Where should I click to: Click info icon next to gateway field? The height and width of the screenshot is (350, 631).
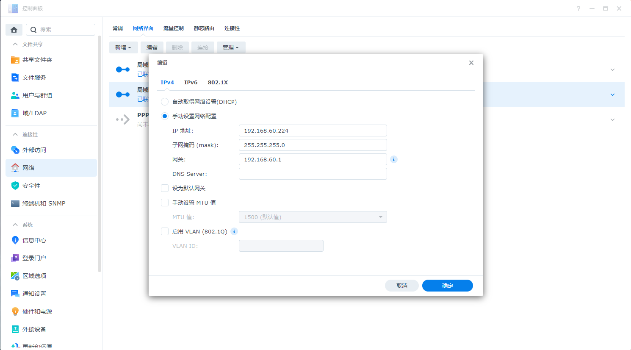[x=394, y=159]
